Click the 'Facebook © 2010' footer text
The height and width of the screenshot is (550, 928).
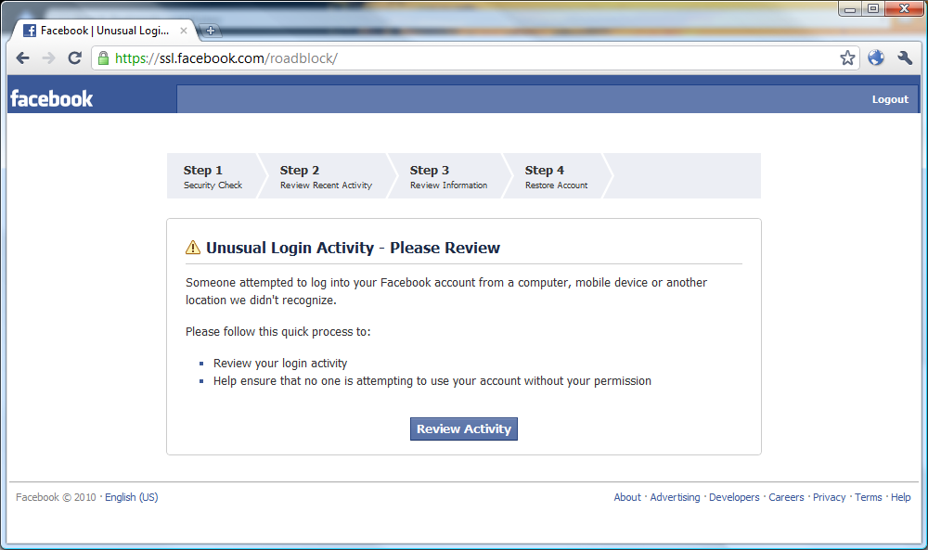coord(56,497)
